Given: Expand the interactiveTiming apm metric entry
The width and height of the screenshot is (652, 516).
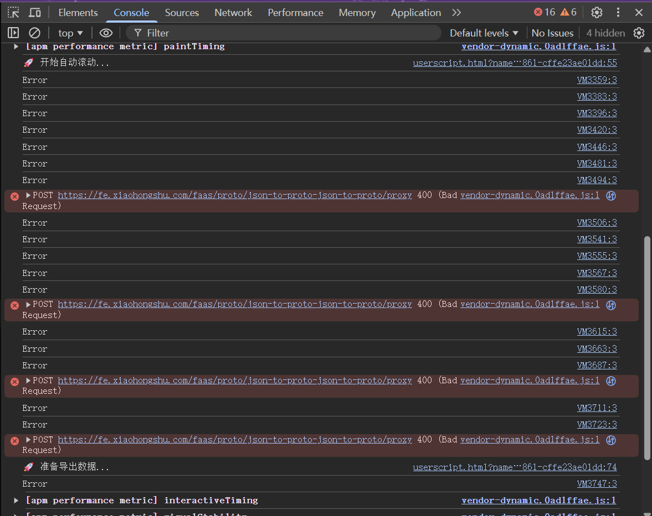Looking at the screenshot, I should click(x=16, y=500).
